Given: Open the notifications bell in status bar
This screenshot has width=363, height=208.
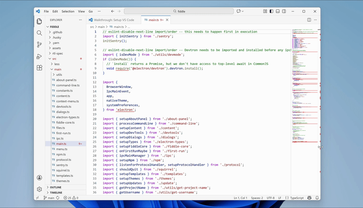Looking at the screenshot, I should pyautogui.click(x=316, y=198).
